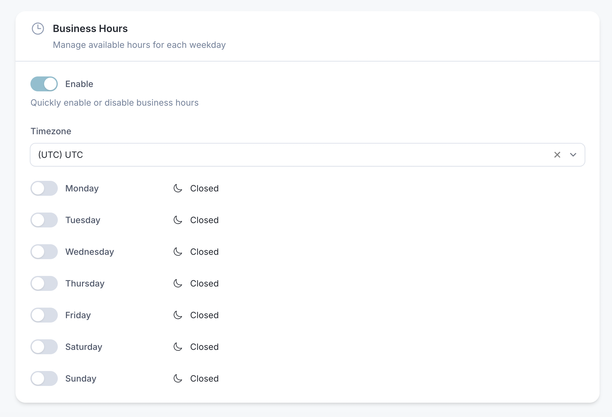Image resolution: width=612 pixels, height=417 pixels.
Task: Click the moon icon in Tuesday row
Action: click(178, 220)
